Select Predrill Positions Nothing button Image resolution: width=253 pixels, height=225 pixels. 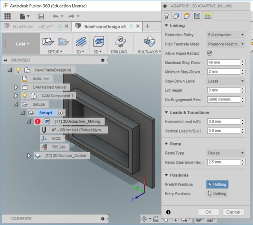click(217, 184)
